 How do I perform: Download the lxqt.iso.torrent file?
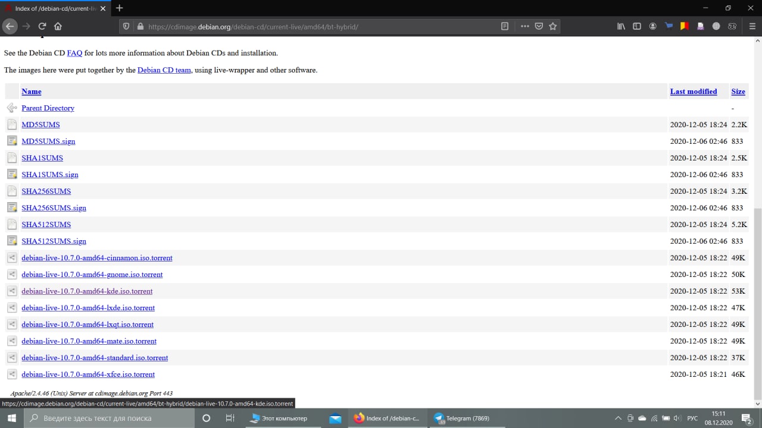[88, 325]
